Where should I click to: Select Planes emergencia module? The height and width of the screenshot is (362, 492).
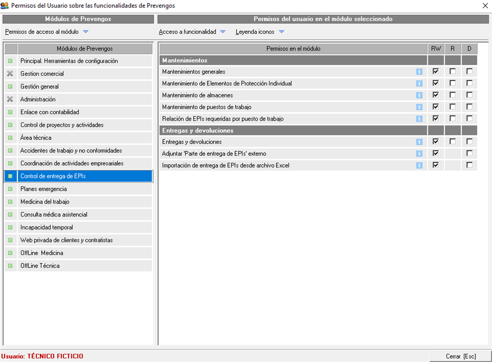coord(44,189)
